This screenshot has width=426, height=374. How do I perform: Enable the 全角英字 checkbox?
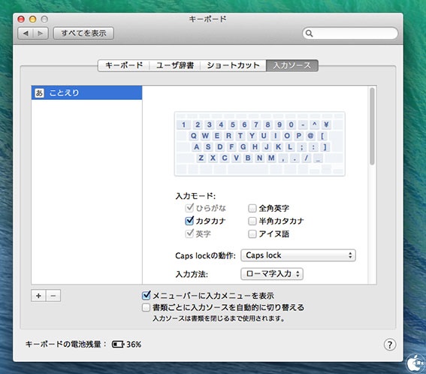point(252,208)
